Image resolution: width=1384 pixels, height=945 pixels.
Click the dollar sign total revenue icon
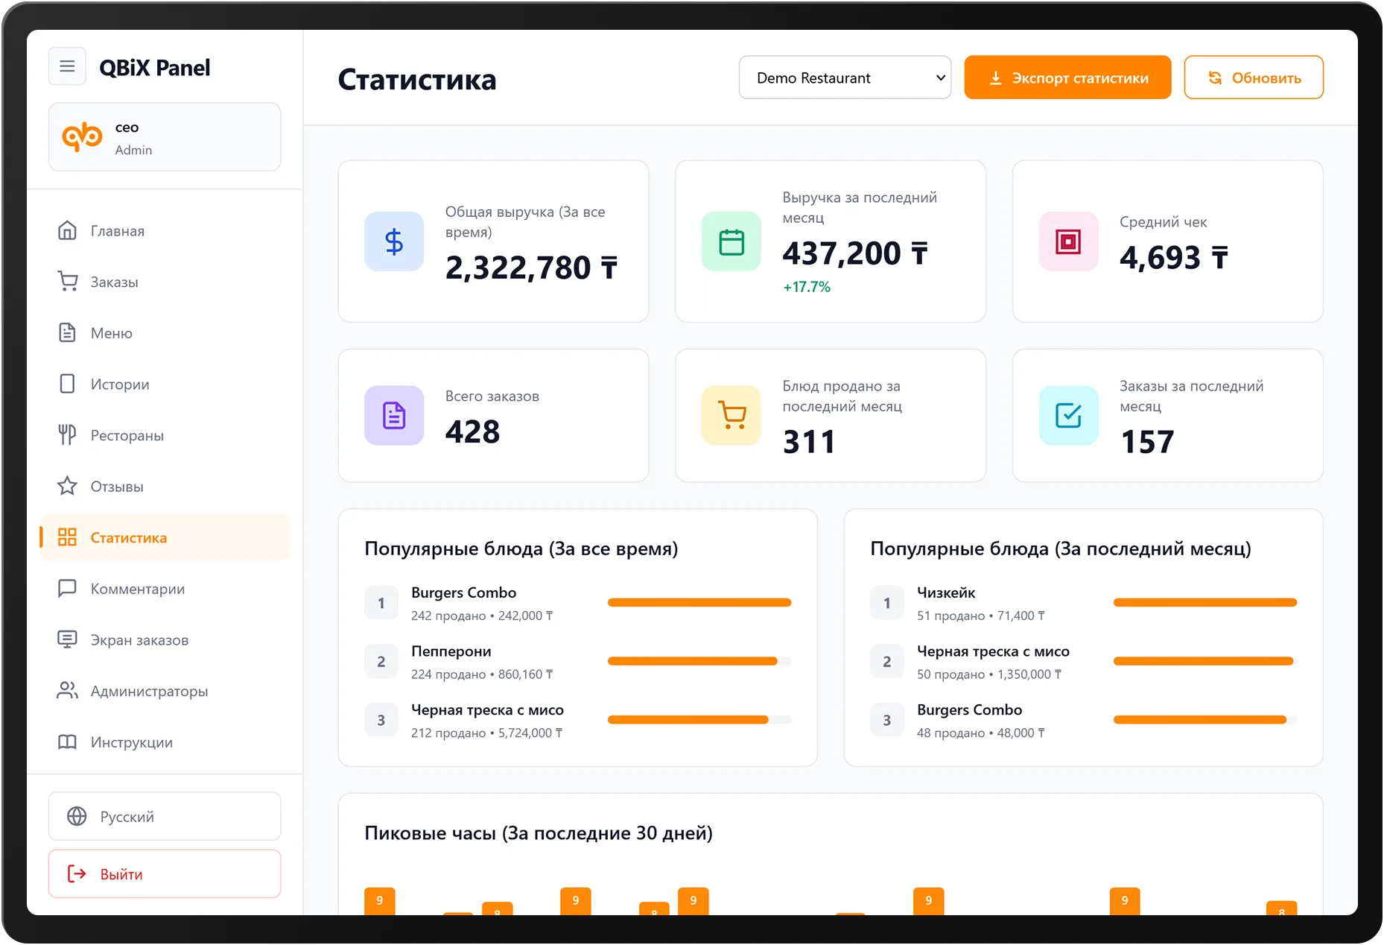coord(393,241)
